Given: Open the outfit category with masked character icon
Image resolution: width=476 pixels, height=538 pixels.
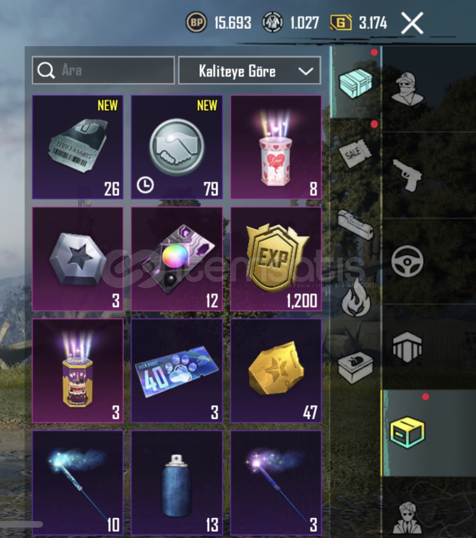Looking at the screenshot, I should 408,89.
